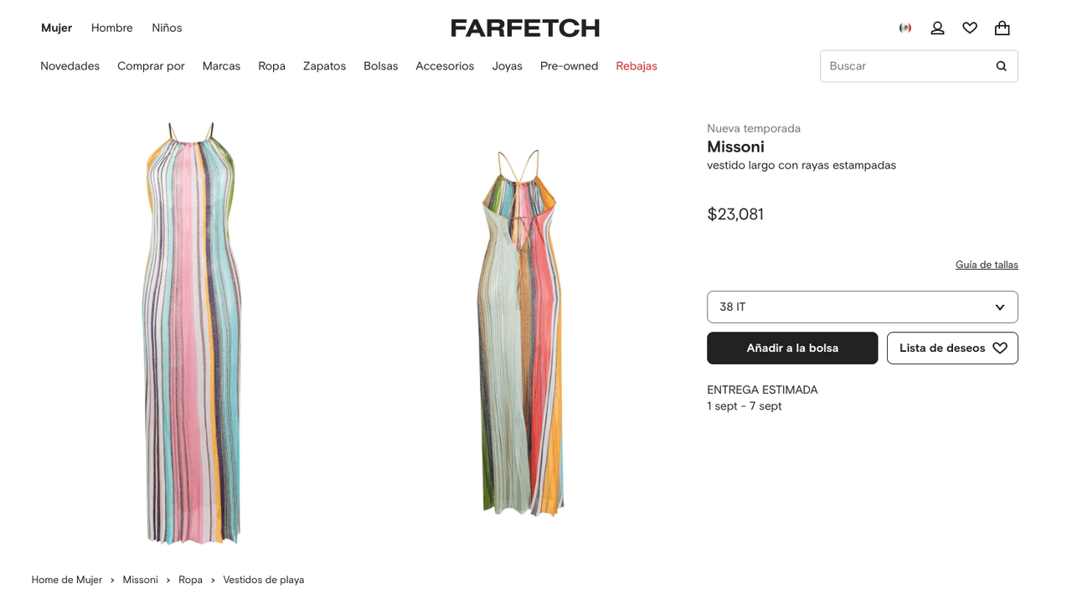
Task: View the front dress image
Action: 193,333
